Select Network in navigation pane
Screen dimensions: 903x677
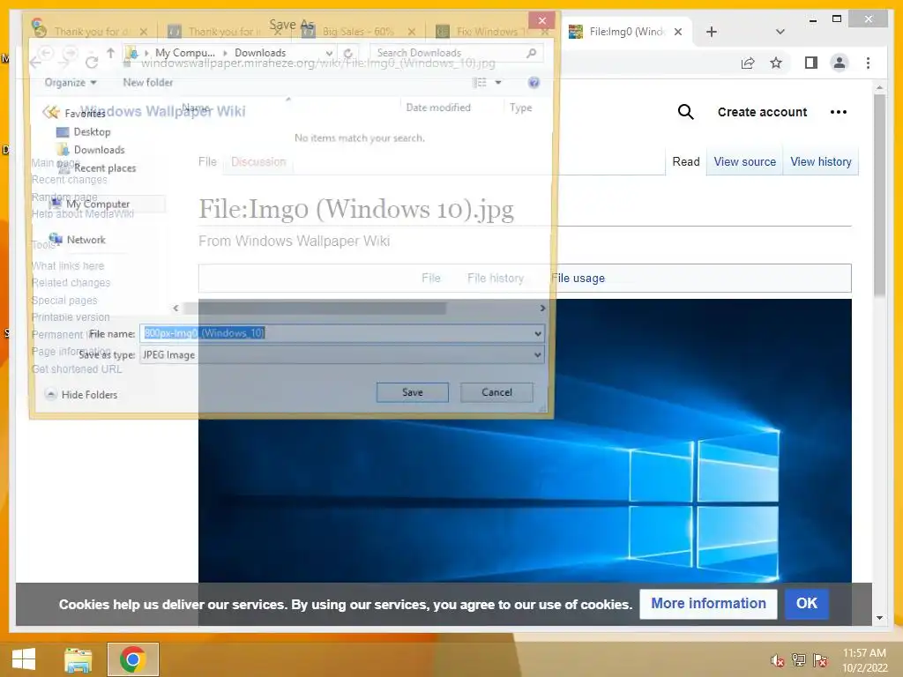[78, 240]
